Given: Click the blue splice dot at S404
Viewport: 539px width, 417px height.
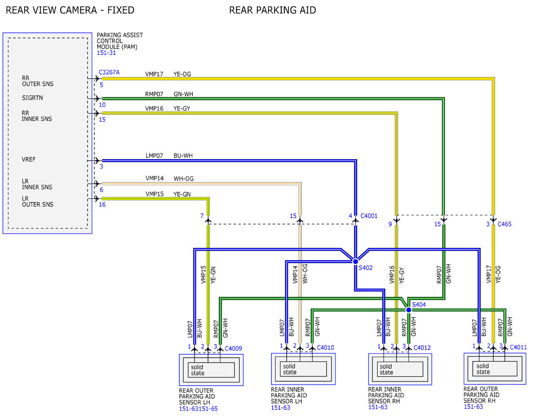Looking at the screenshot, I should [408, 310].
